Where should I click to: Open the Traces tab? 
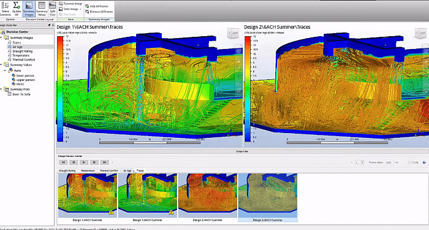click(x=140, y=171)
